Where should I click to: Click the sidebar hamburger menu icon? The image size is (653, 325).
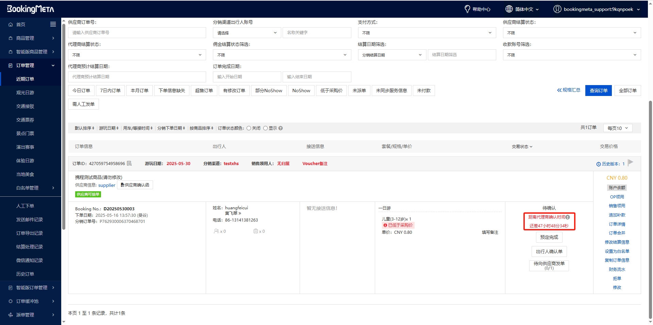53,24
